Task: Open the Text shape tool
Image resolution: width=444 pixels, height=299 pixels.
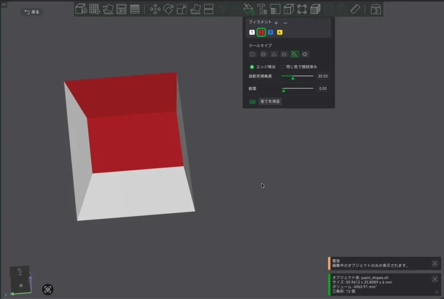Action: pos(262,9)
